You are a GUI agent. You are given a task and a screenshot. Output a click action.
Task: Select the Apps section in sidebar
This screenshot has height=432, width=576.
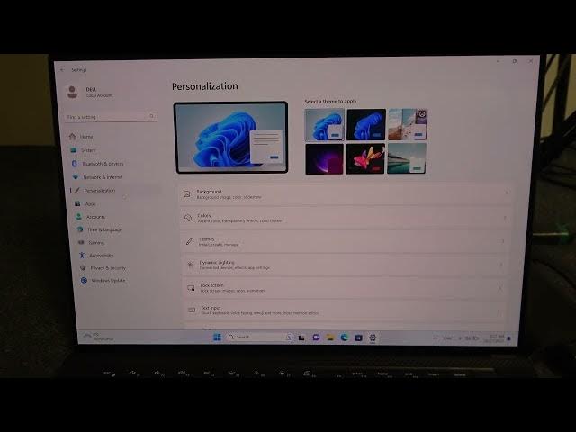click(90, 204)
